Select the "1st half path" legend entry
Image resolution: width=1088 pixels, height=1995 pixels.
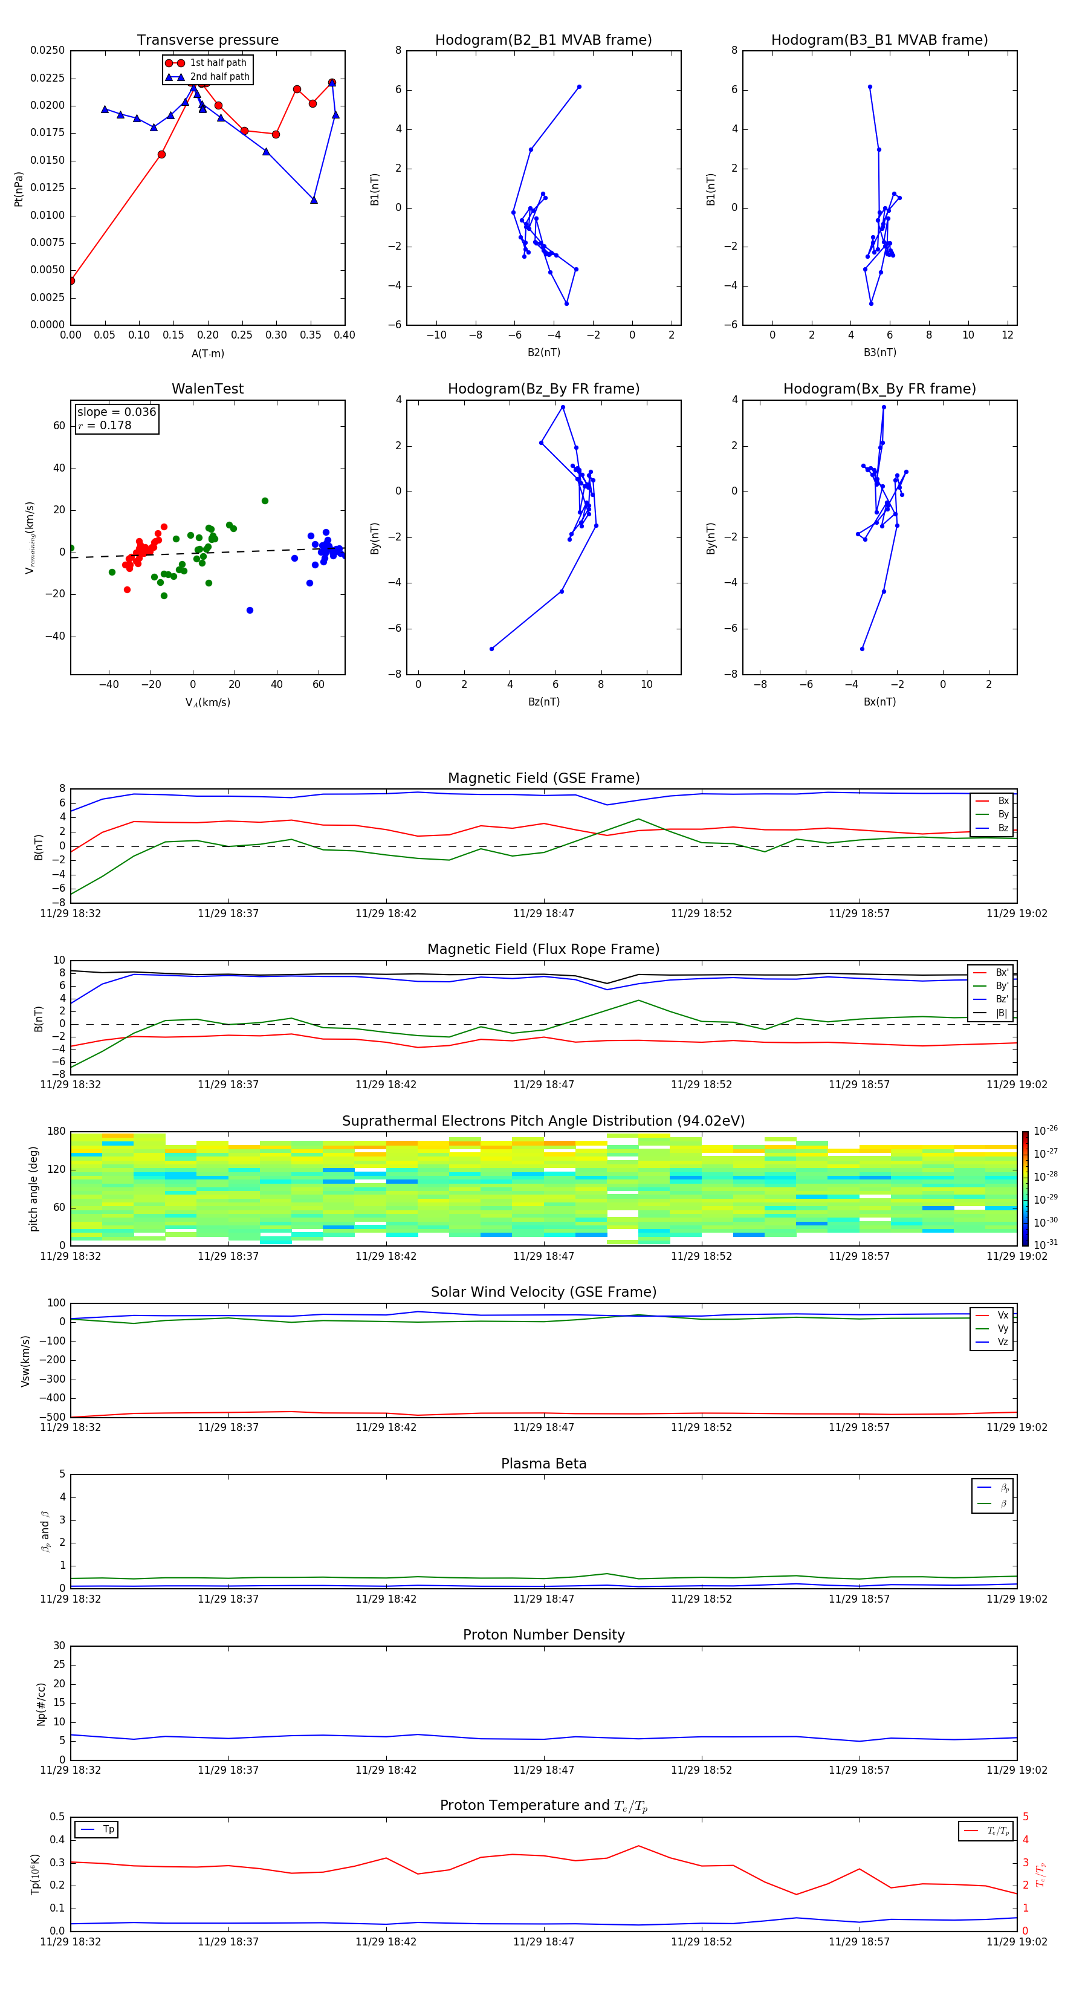point(206,63)
